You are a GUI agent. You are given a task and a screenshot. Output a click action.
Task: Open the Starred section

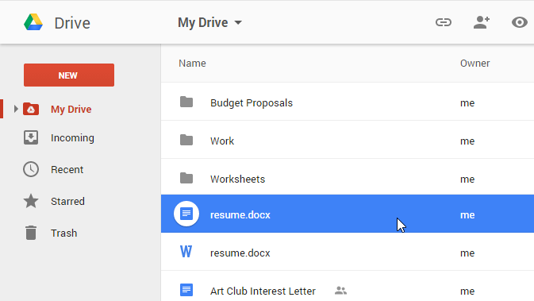coord(67,202)
